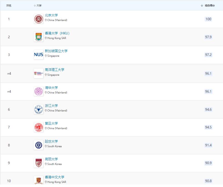Screen dimensions: 223x187
Task: Select the Hong Kong SAR text under 香港大学
Action: coord(57,38)
